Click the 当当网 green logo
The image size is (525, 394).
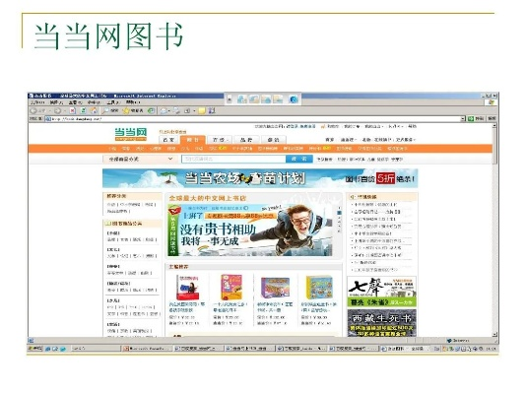click(x=131, y=134)
